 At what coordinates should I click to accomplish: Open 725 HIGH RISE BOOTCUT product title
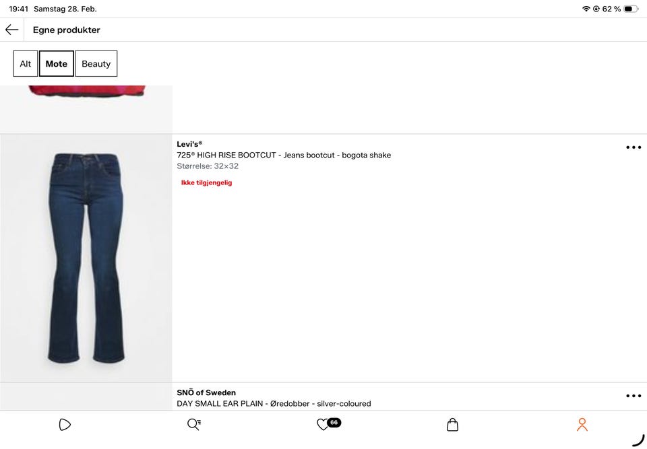click(284, 155)
